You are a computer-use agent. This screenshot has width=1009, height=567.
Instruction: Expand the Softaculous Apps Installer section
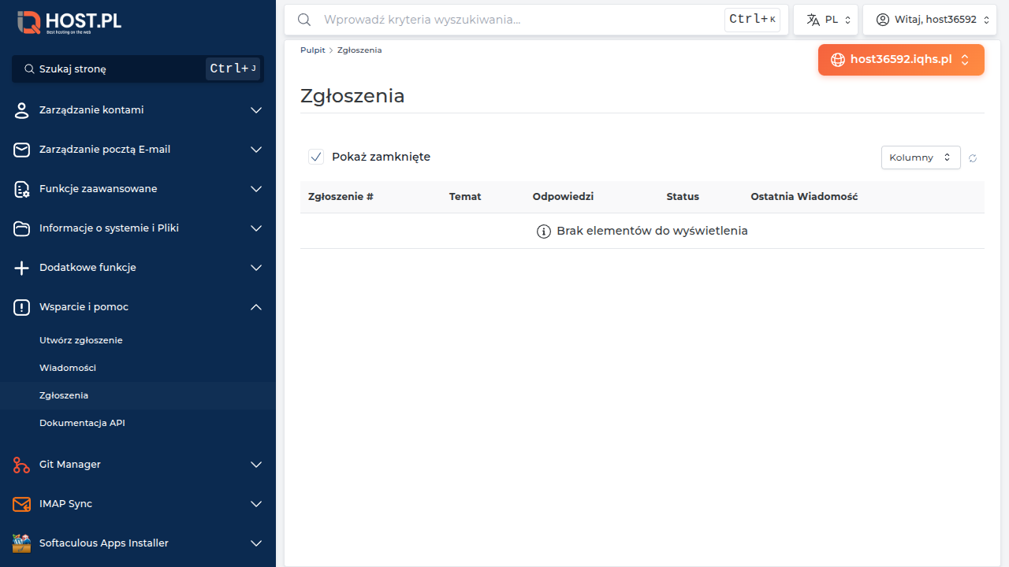[x=256, y=543]
